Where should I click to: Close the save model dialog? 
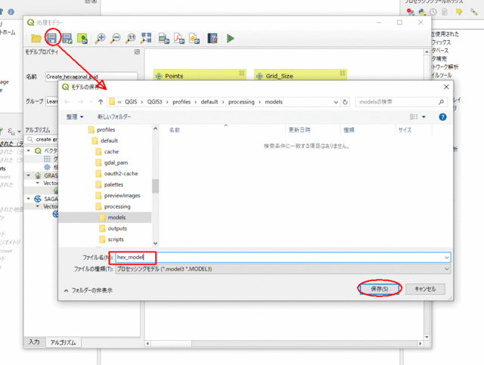click(x=446, y=87)
